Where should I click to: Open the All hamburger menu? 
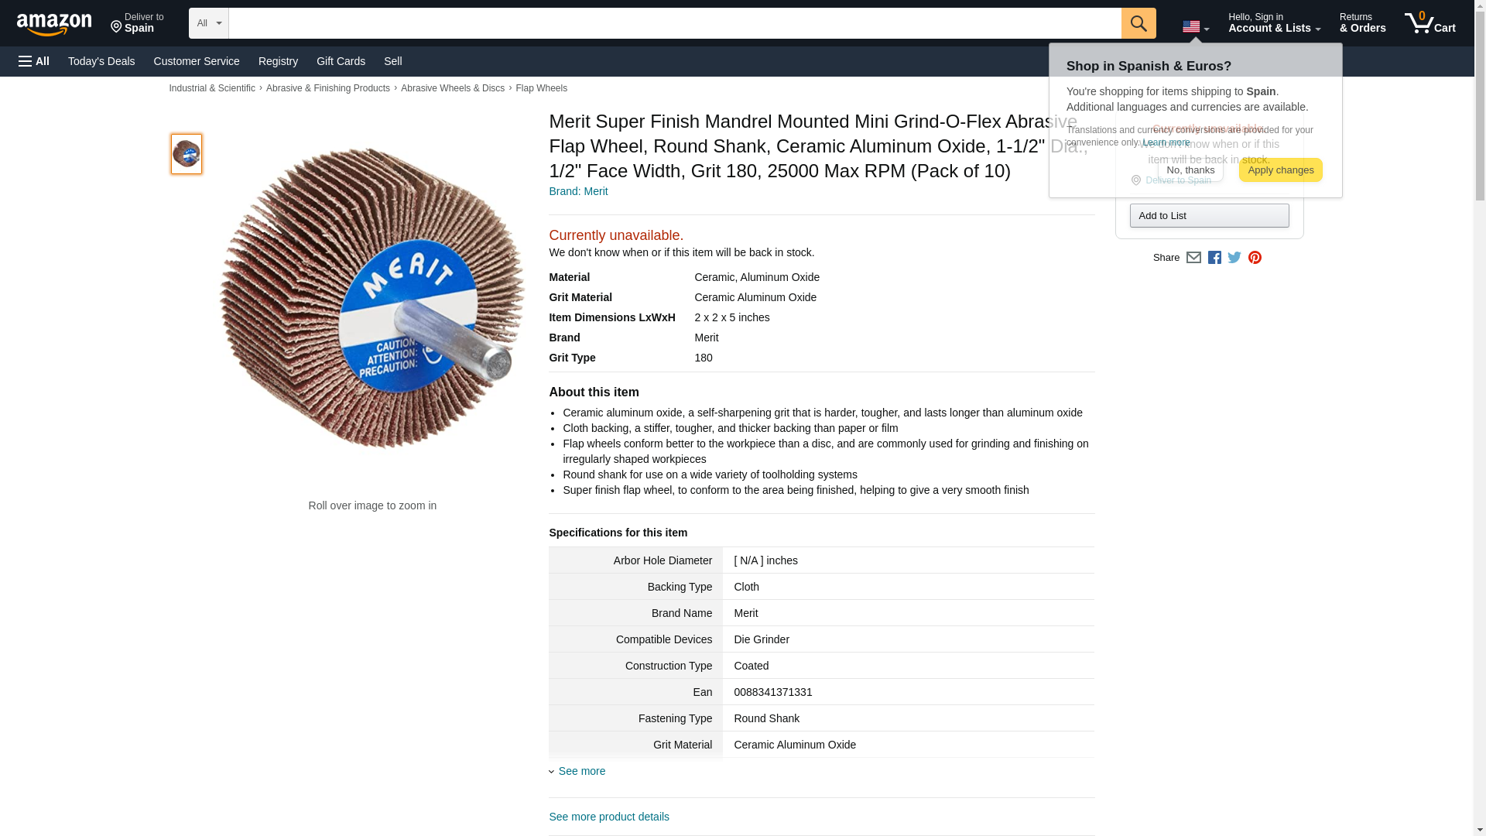[x=34, y=61]
